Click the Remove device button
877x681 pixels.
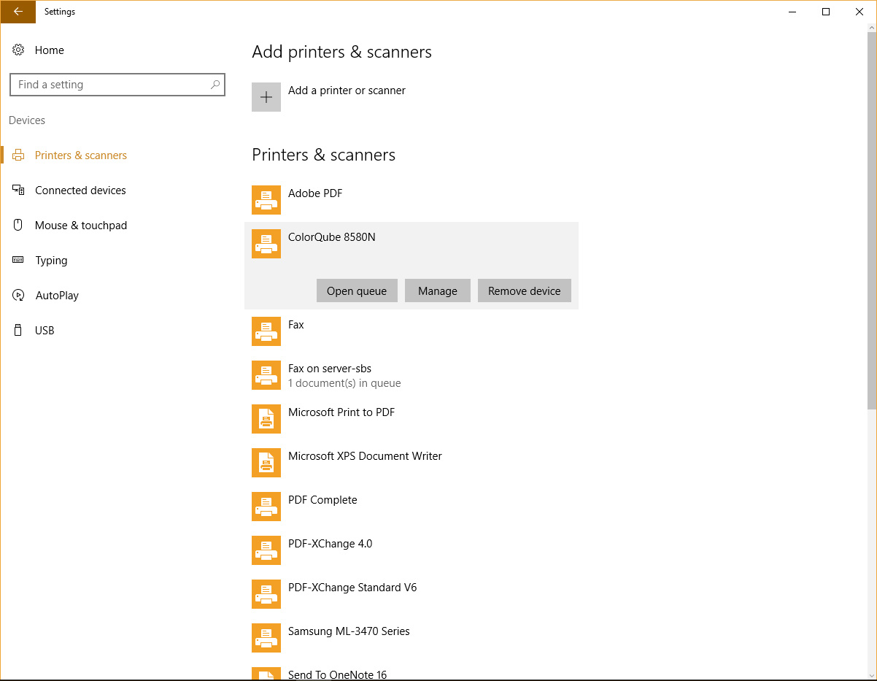click(x=525, y=291)
